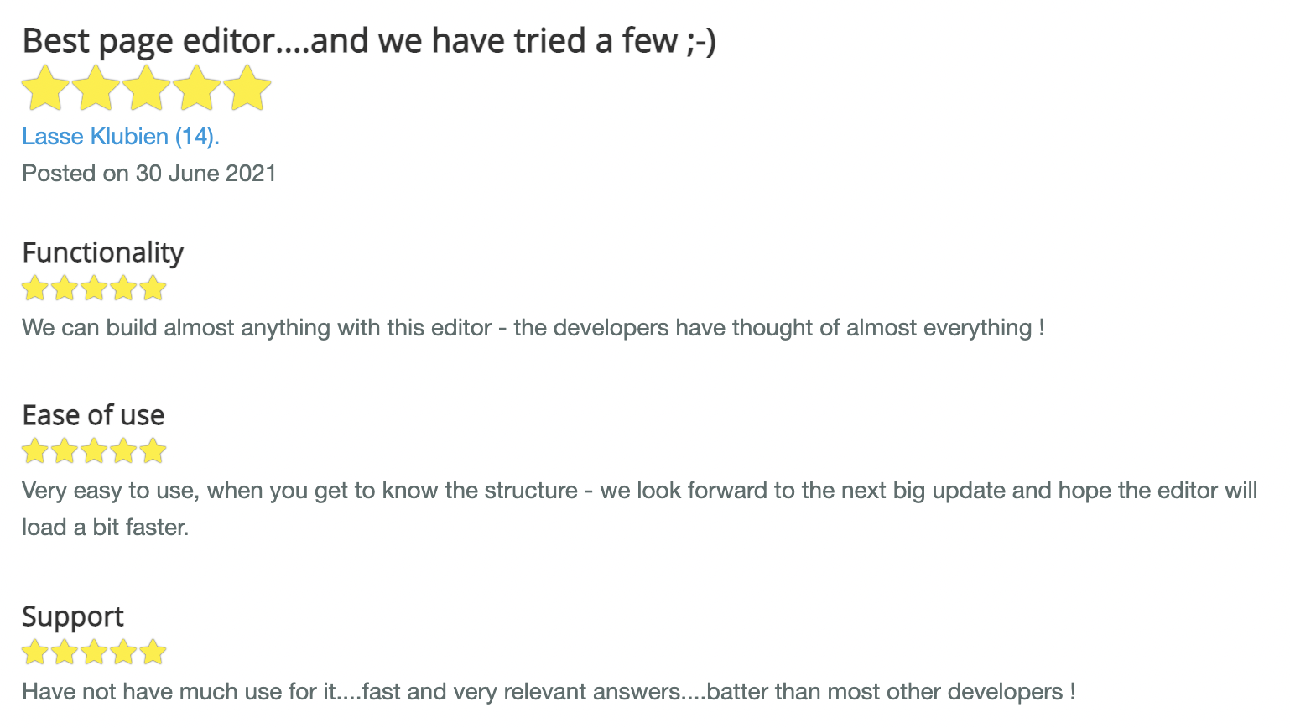1290x728 pixels.
Task: Click the middle Functionality rating star
Action: (x=94, y=289)
